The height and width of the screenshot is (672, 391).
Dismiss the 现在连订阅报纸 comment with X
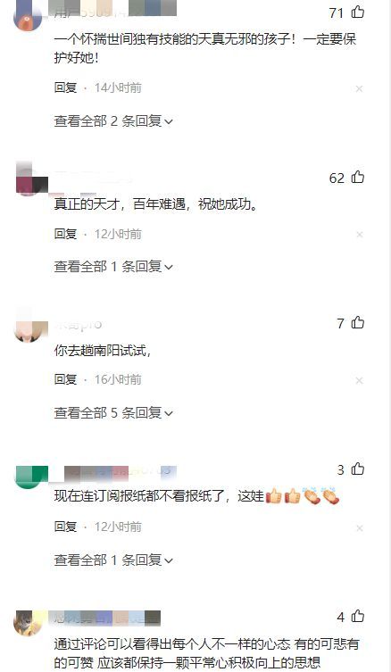pos(359,528)
